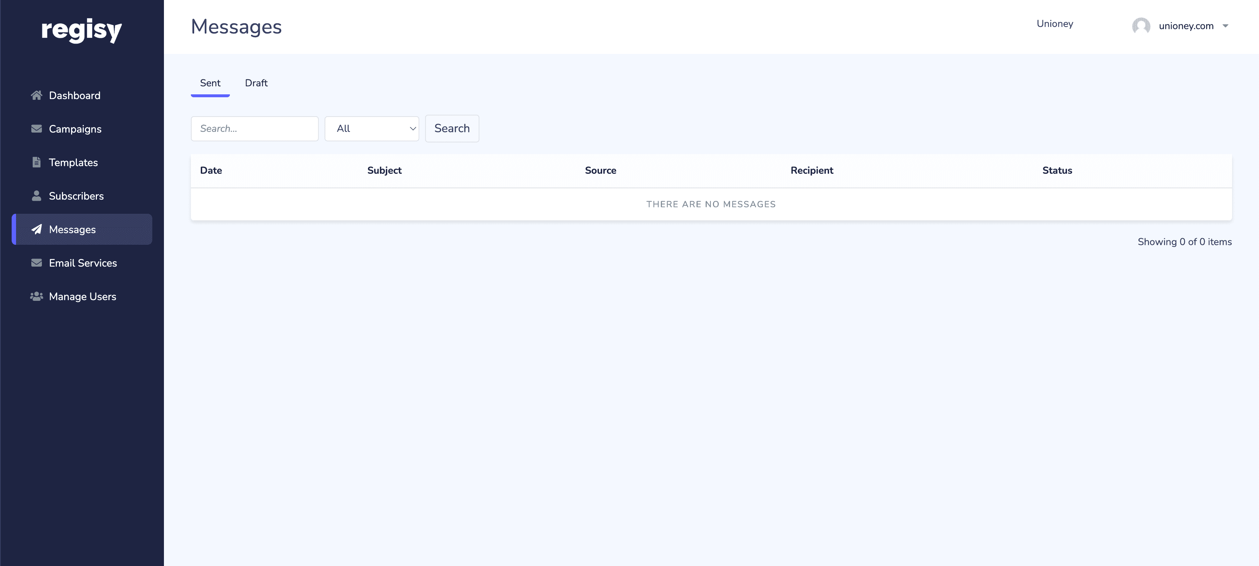The image size is (1259, 566).
Task: Open the All filter dropdown
Action: (372, 129)
